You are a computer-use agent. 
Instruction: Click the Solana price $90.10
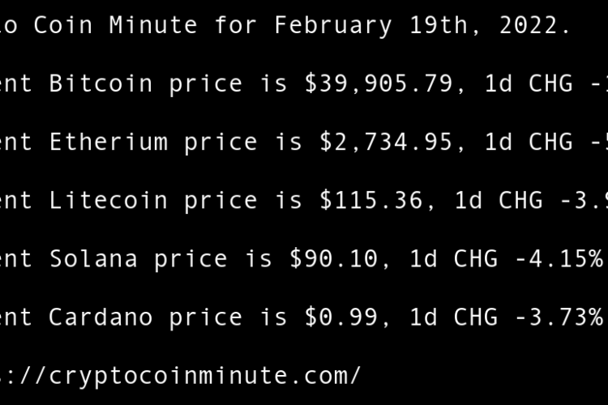pyautogui.click(x=334, y=258)
